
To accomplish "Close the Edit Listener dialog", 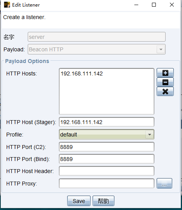I will [172, 5].
